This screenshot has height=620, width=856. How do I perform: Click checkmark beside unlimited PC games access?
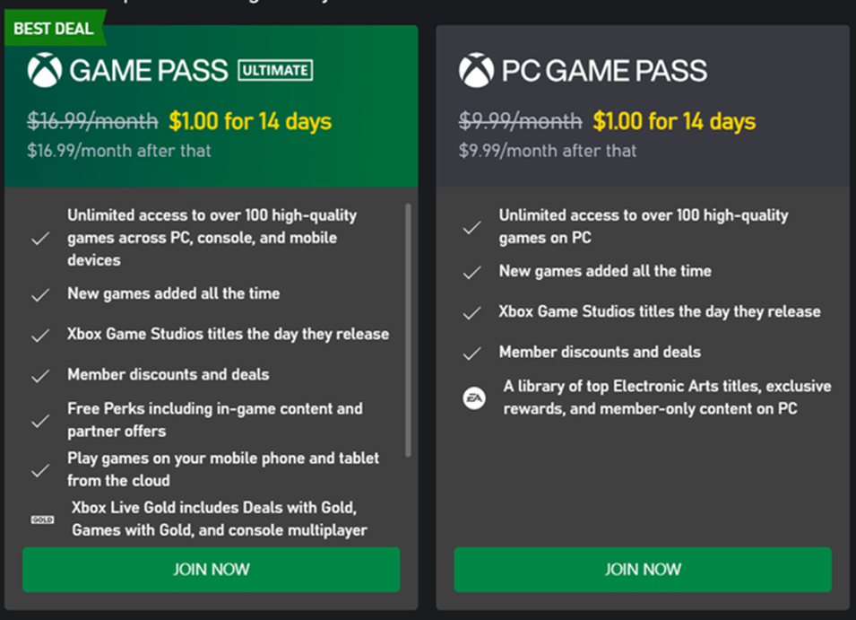472,228
